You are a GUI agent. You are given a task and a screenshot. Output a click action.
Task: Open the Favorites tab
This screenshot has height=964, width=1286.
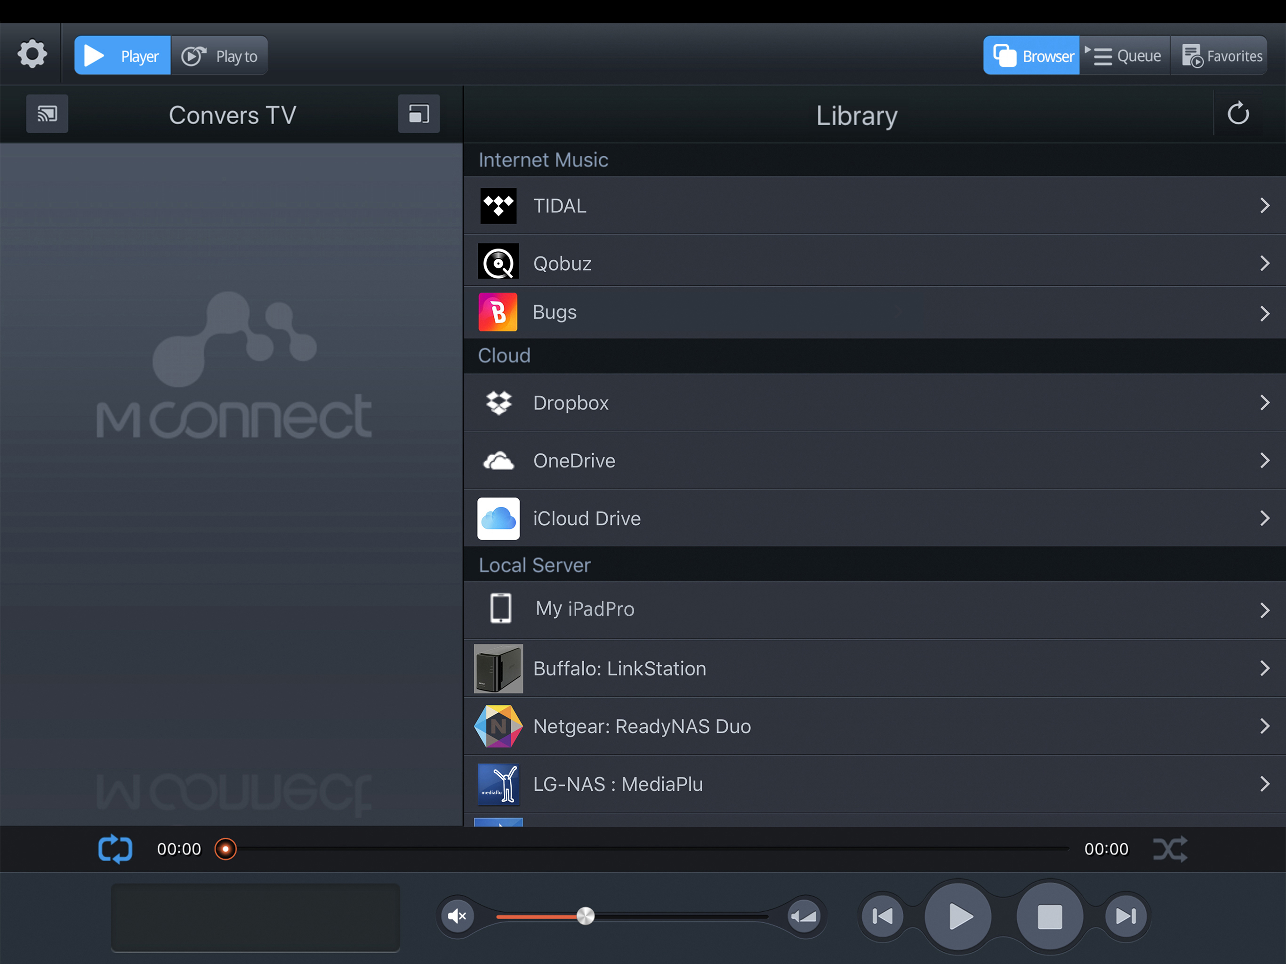pos(1220,56)
